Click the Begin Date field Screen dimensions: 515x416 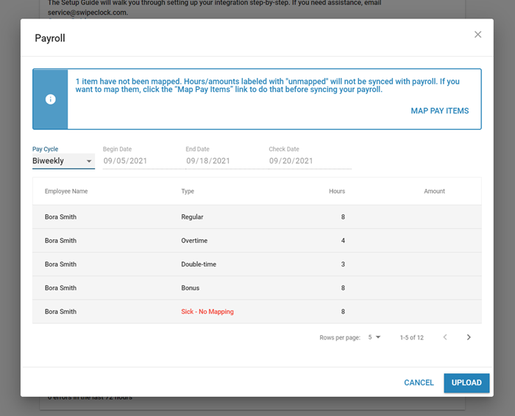coord(140,161)
